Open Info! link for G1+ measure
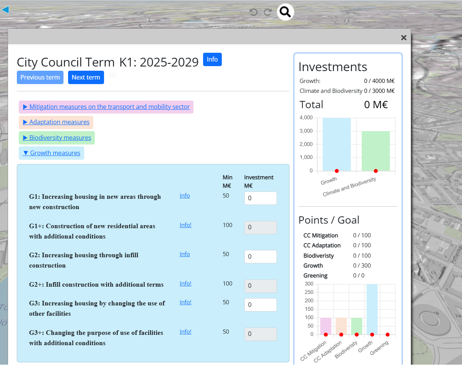 (x=185, y=225)
